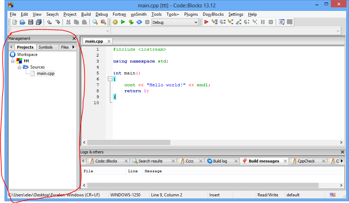Create a new file with toolbar icon
The image size is (349, 203).
15,22
